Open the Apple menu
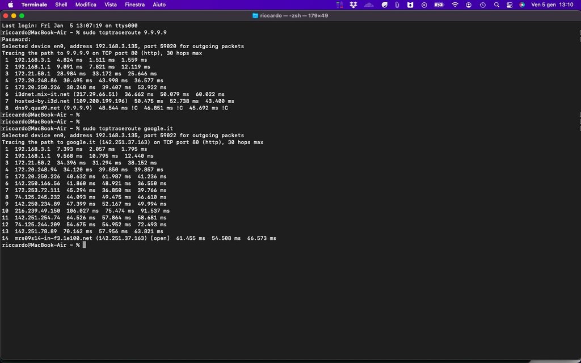The width and height of the screenshot is (581, 363). point(10,5)
